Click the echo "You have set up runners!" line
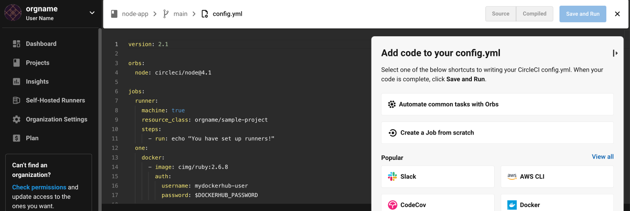The image size is (630, 211). click(223, 138)
